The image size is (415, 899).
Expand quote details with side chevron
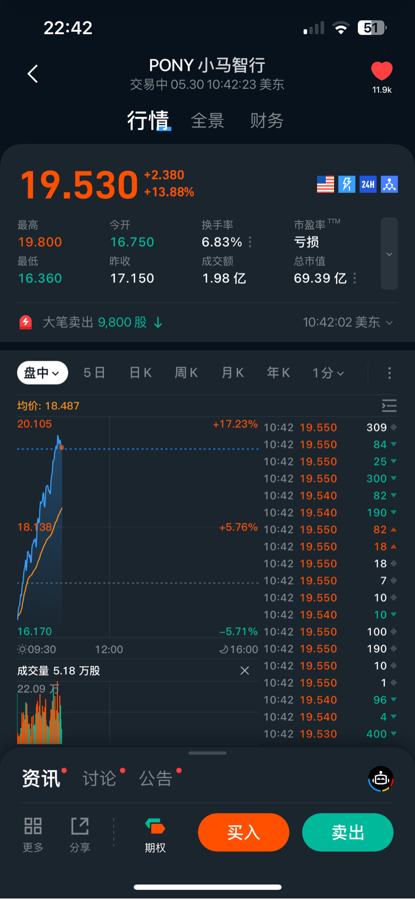(389, 254)
